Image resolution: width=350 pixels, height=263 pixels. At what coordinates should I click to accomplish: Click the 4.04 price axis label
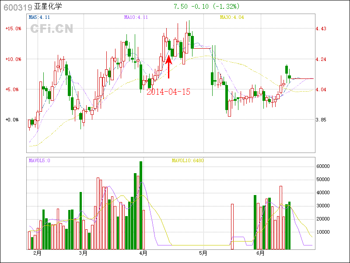321,89
